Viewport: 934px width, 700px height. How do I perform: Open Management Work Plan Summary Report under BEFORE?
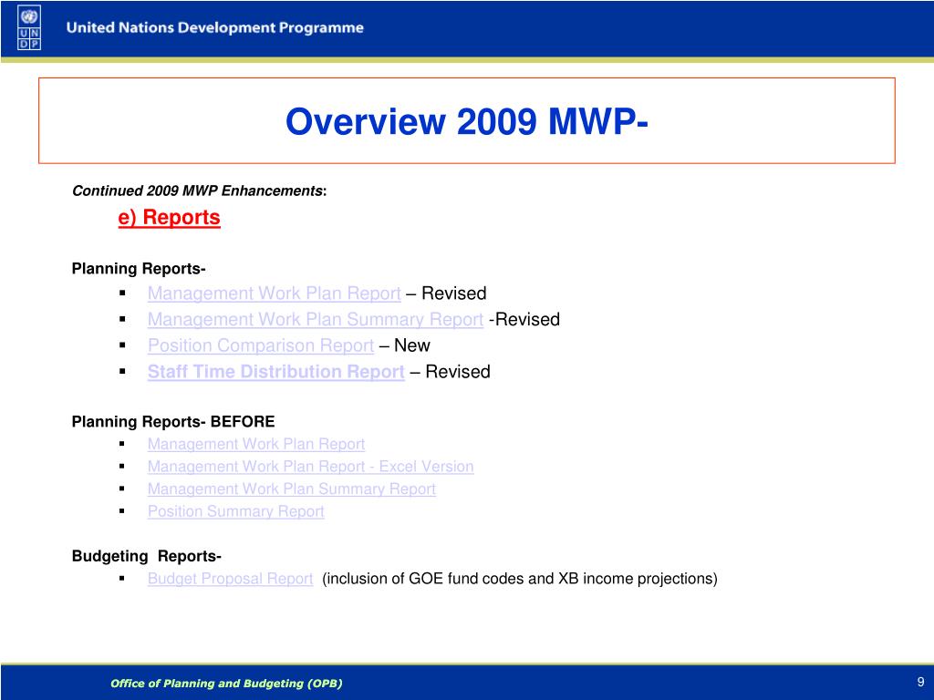[291, 489]
